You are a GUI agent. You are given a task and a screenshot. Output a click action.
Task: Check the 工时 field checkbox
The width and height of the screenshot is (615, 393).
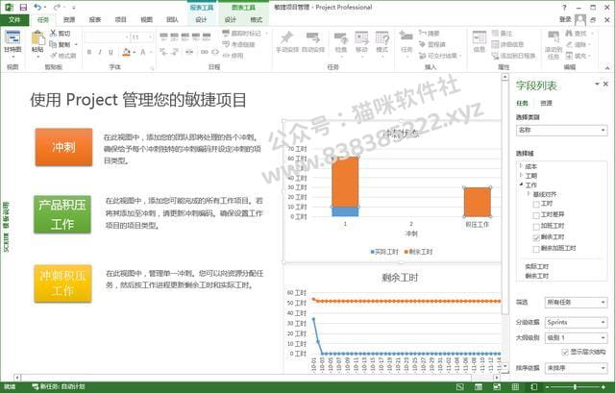[x=536, y=204]
